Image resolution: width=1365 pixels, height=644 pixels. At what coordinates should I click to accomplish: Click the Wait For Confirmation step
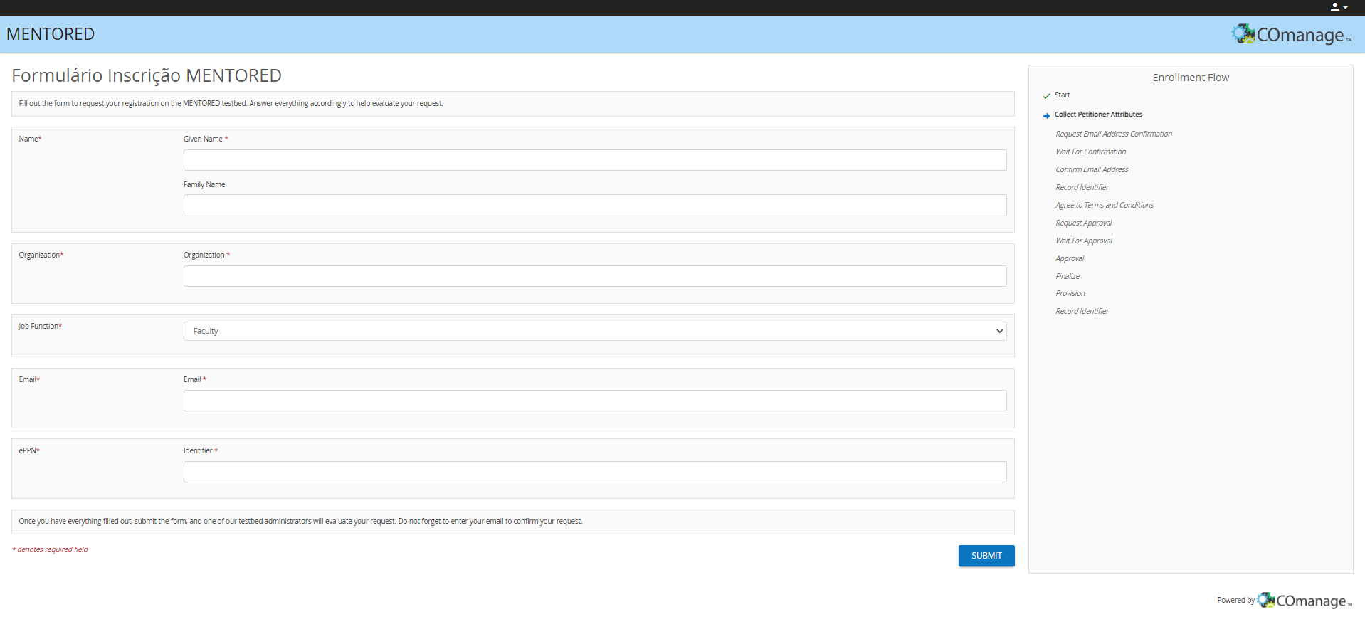pyautogui.click(x=1090, y=152)
